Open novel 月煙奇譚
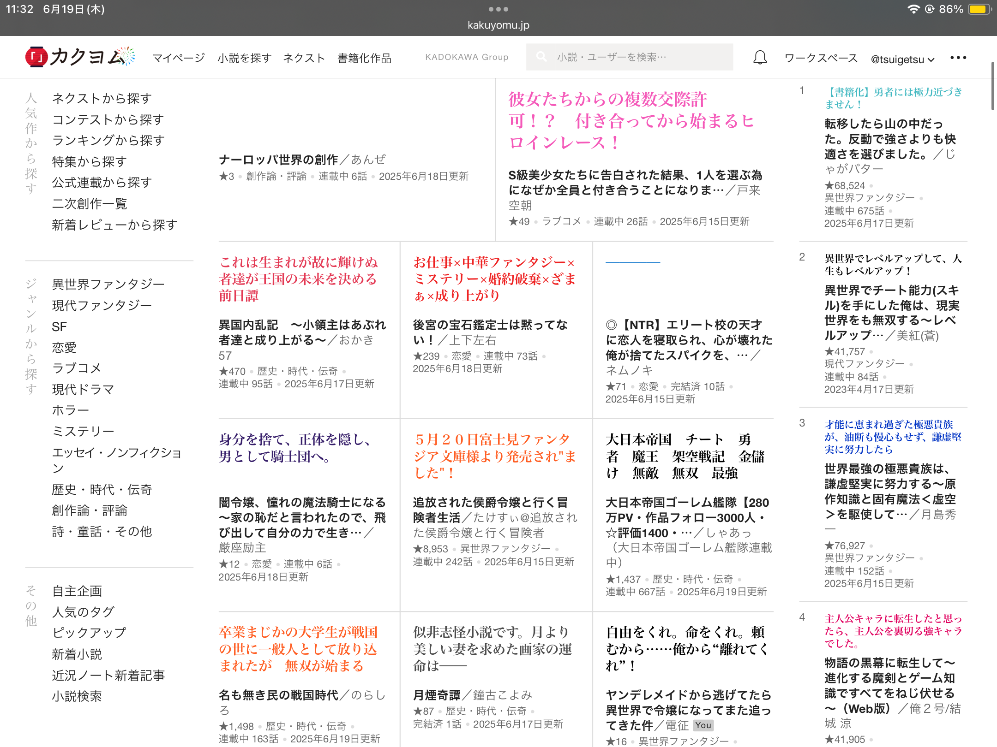The image size is (997, 747). [437, 695]
